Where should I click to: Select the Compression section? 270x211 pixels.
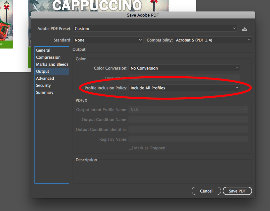52,57
